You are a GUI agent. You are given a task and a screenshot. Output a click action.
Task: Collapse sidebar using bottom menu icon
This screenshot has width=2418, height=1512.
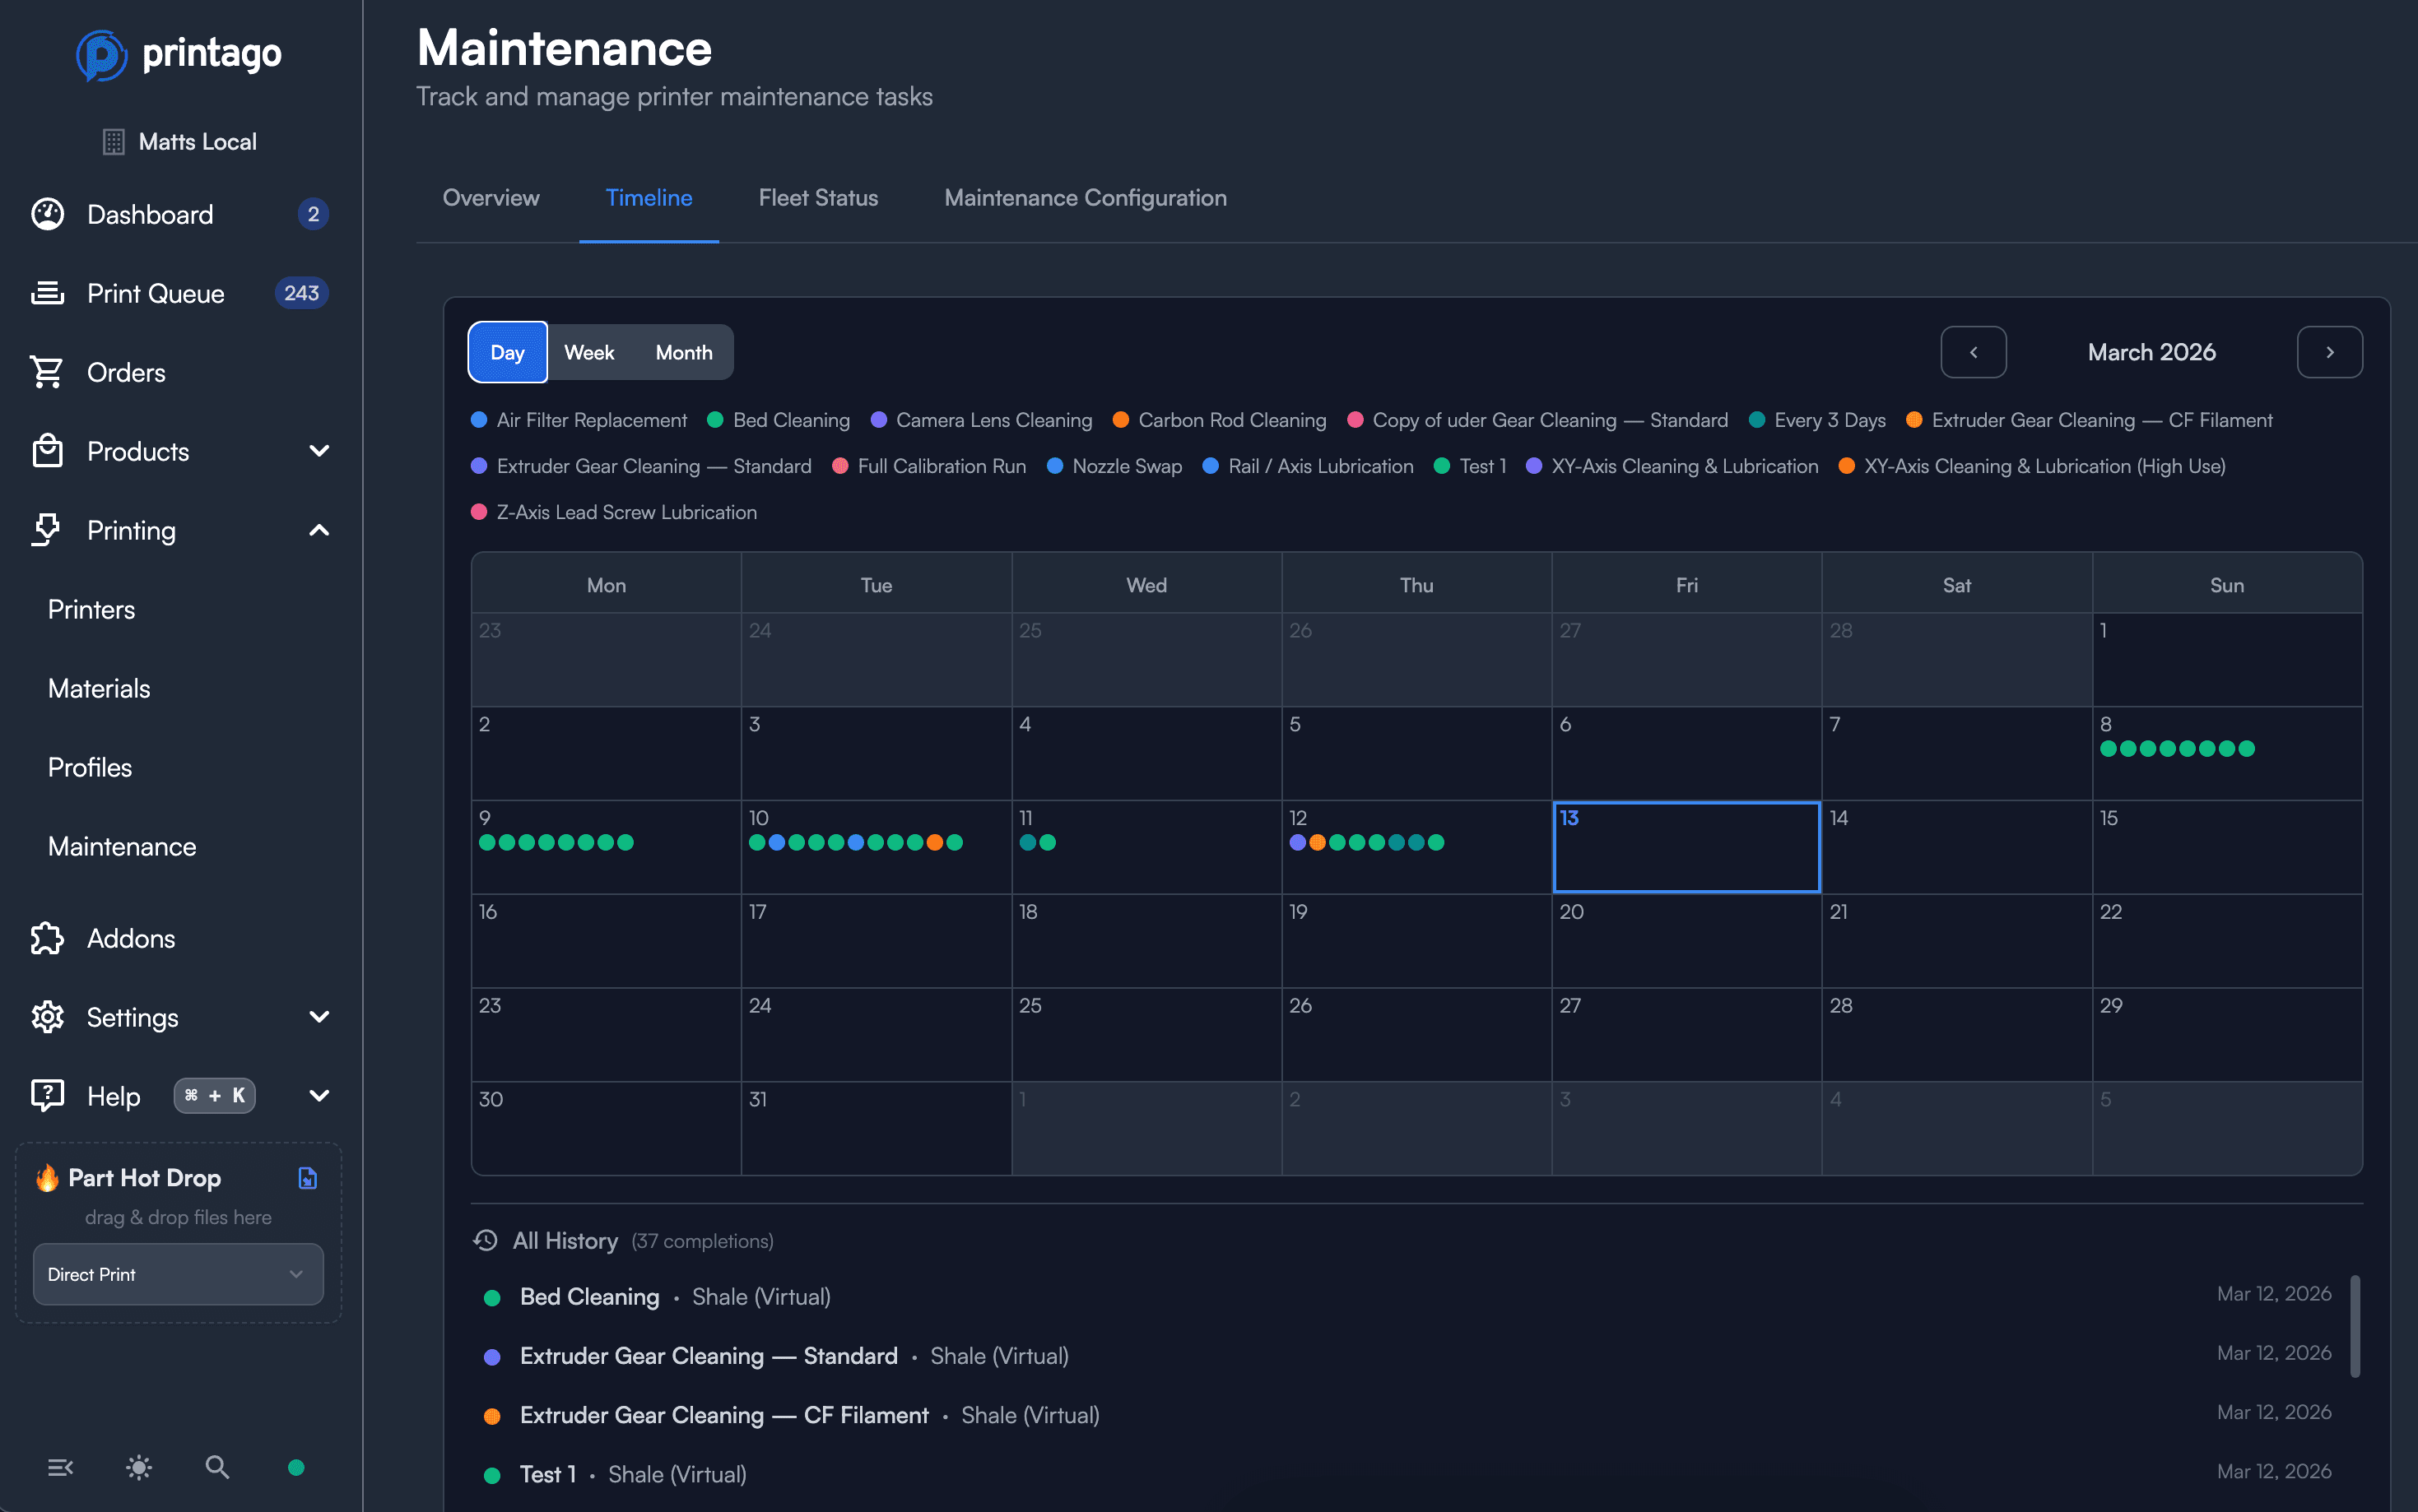click(x=60, y=1467)
